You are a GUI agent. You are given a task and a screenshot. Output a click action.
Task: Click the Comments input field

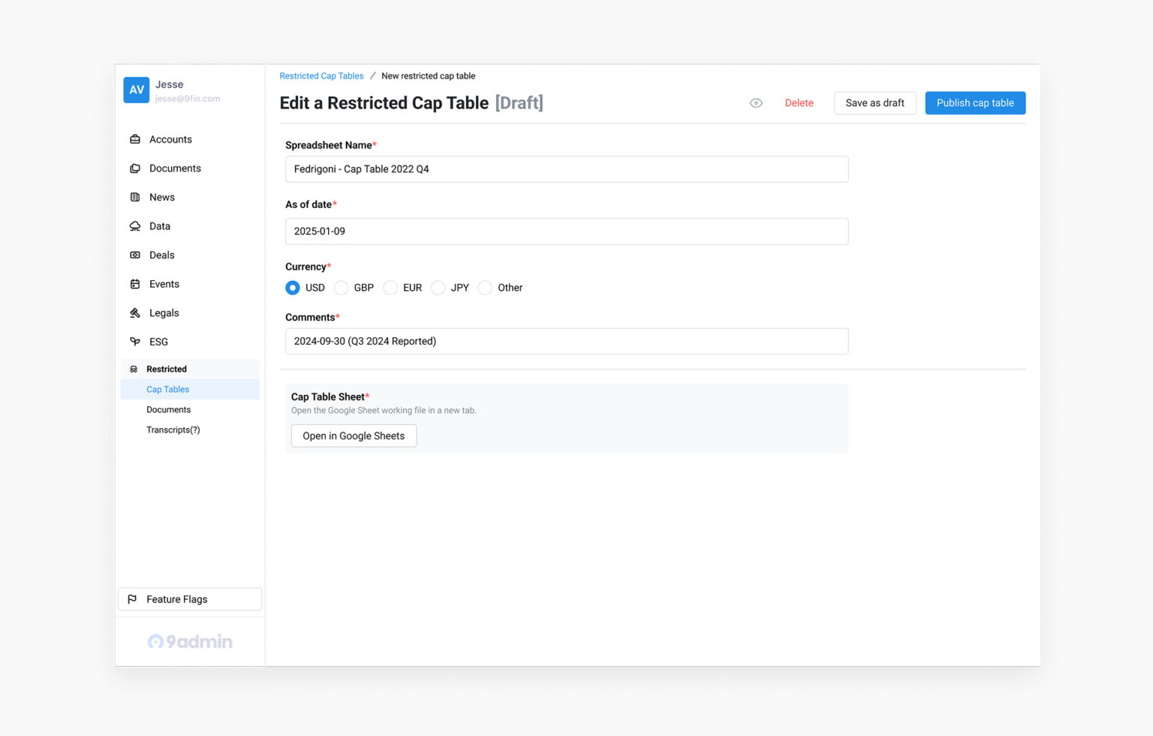pos(567,341)
